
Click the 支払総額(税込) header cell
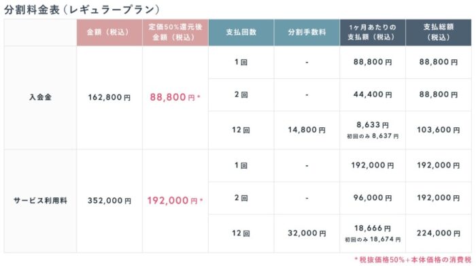tap(439, 32)
